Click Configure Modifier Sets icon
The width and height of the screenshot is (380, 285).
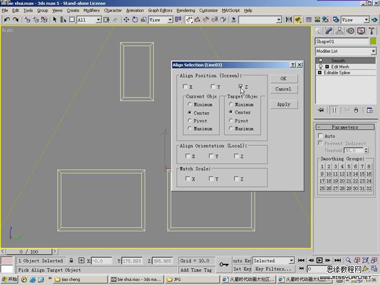(x=370, y=110)
